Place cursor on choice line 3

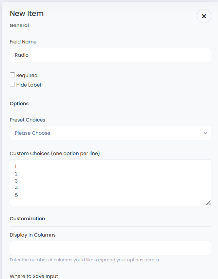click(x=16, y=181)
